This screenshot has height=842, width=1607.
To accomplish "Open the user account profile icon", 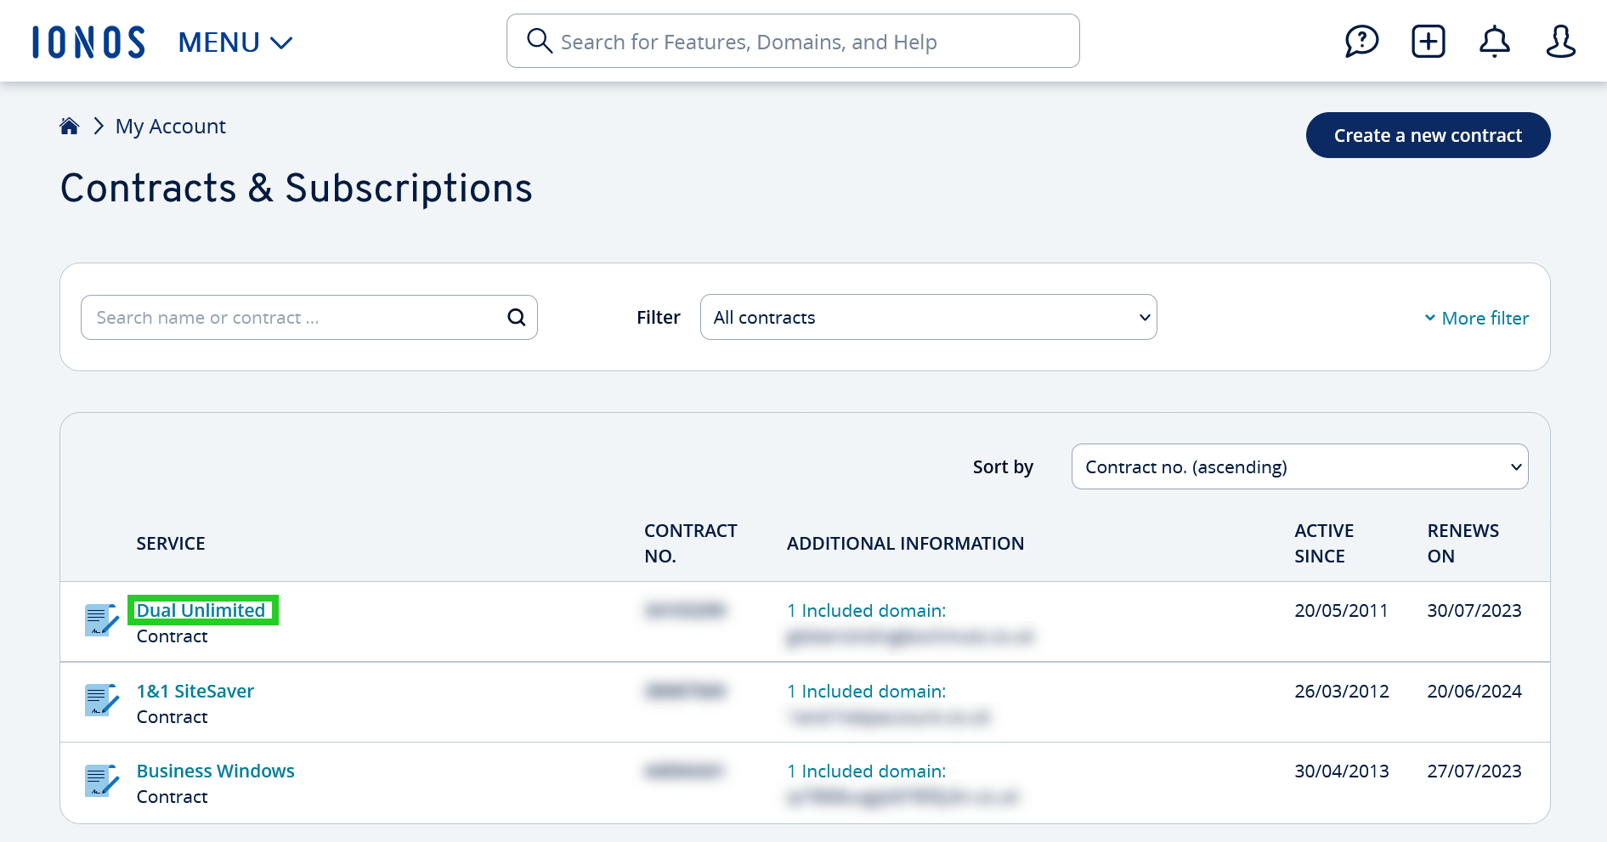I will click(1560, 42).
